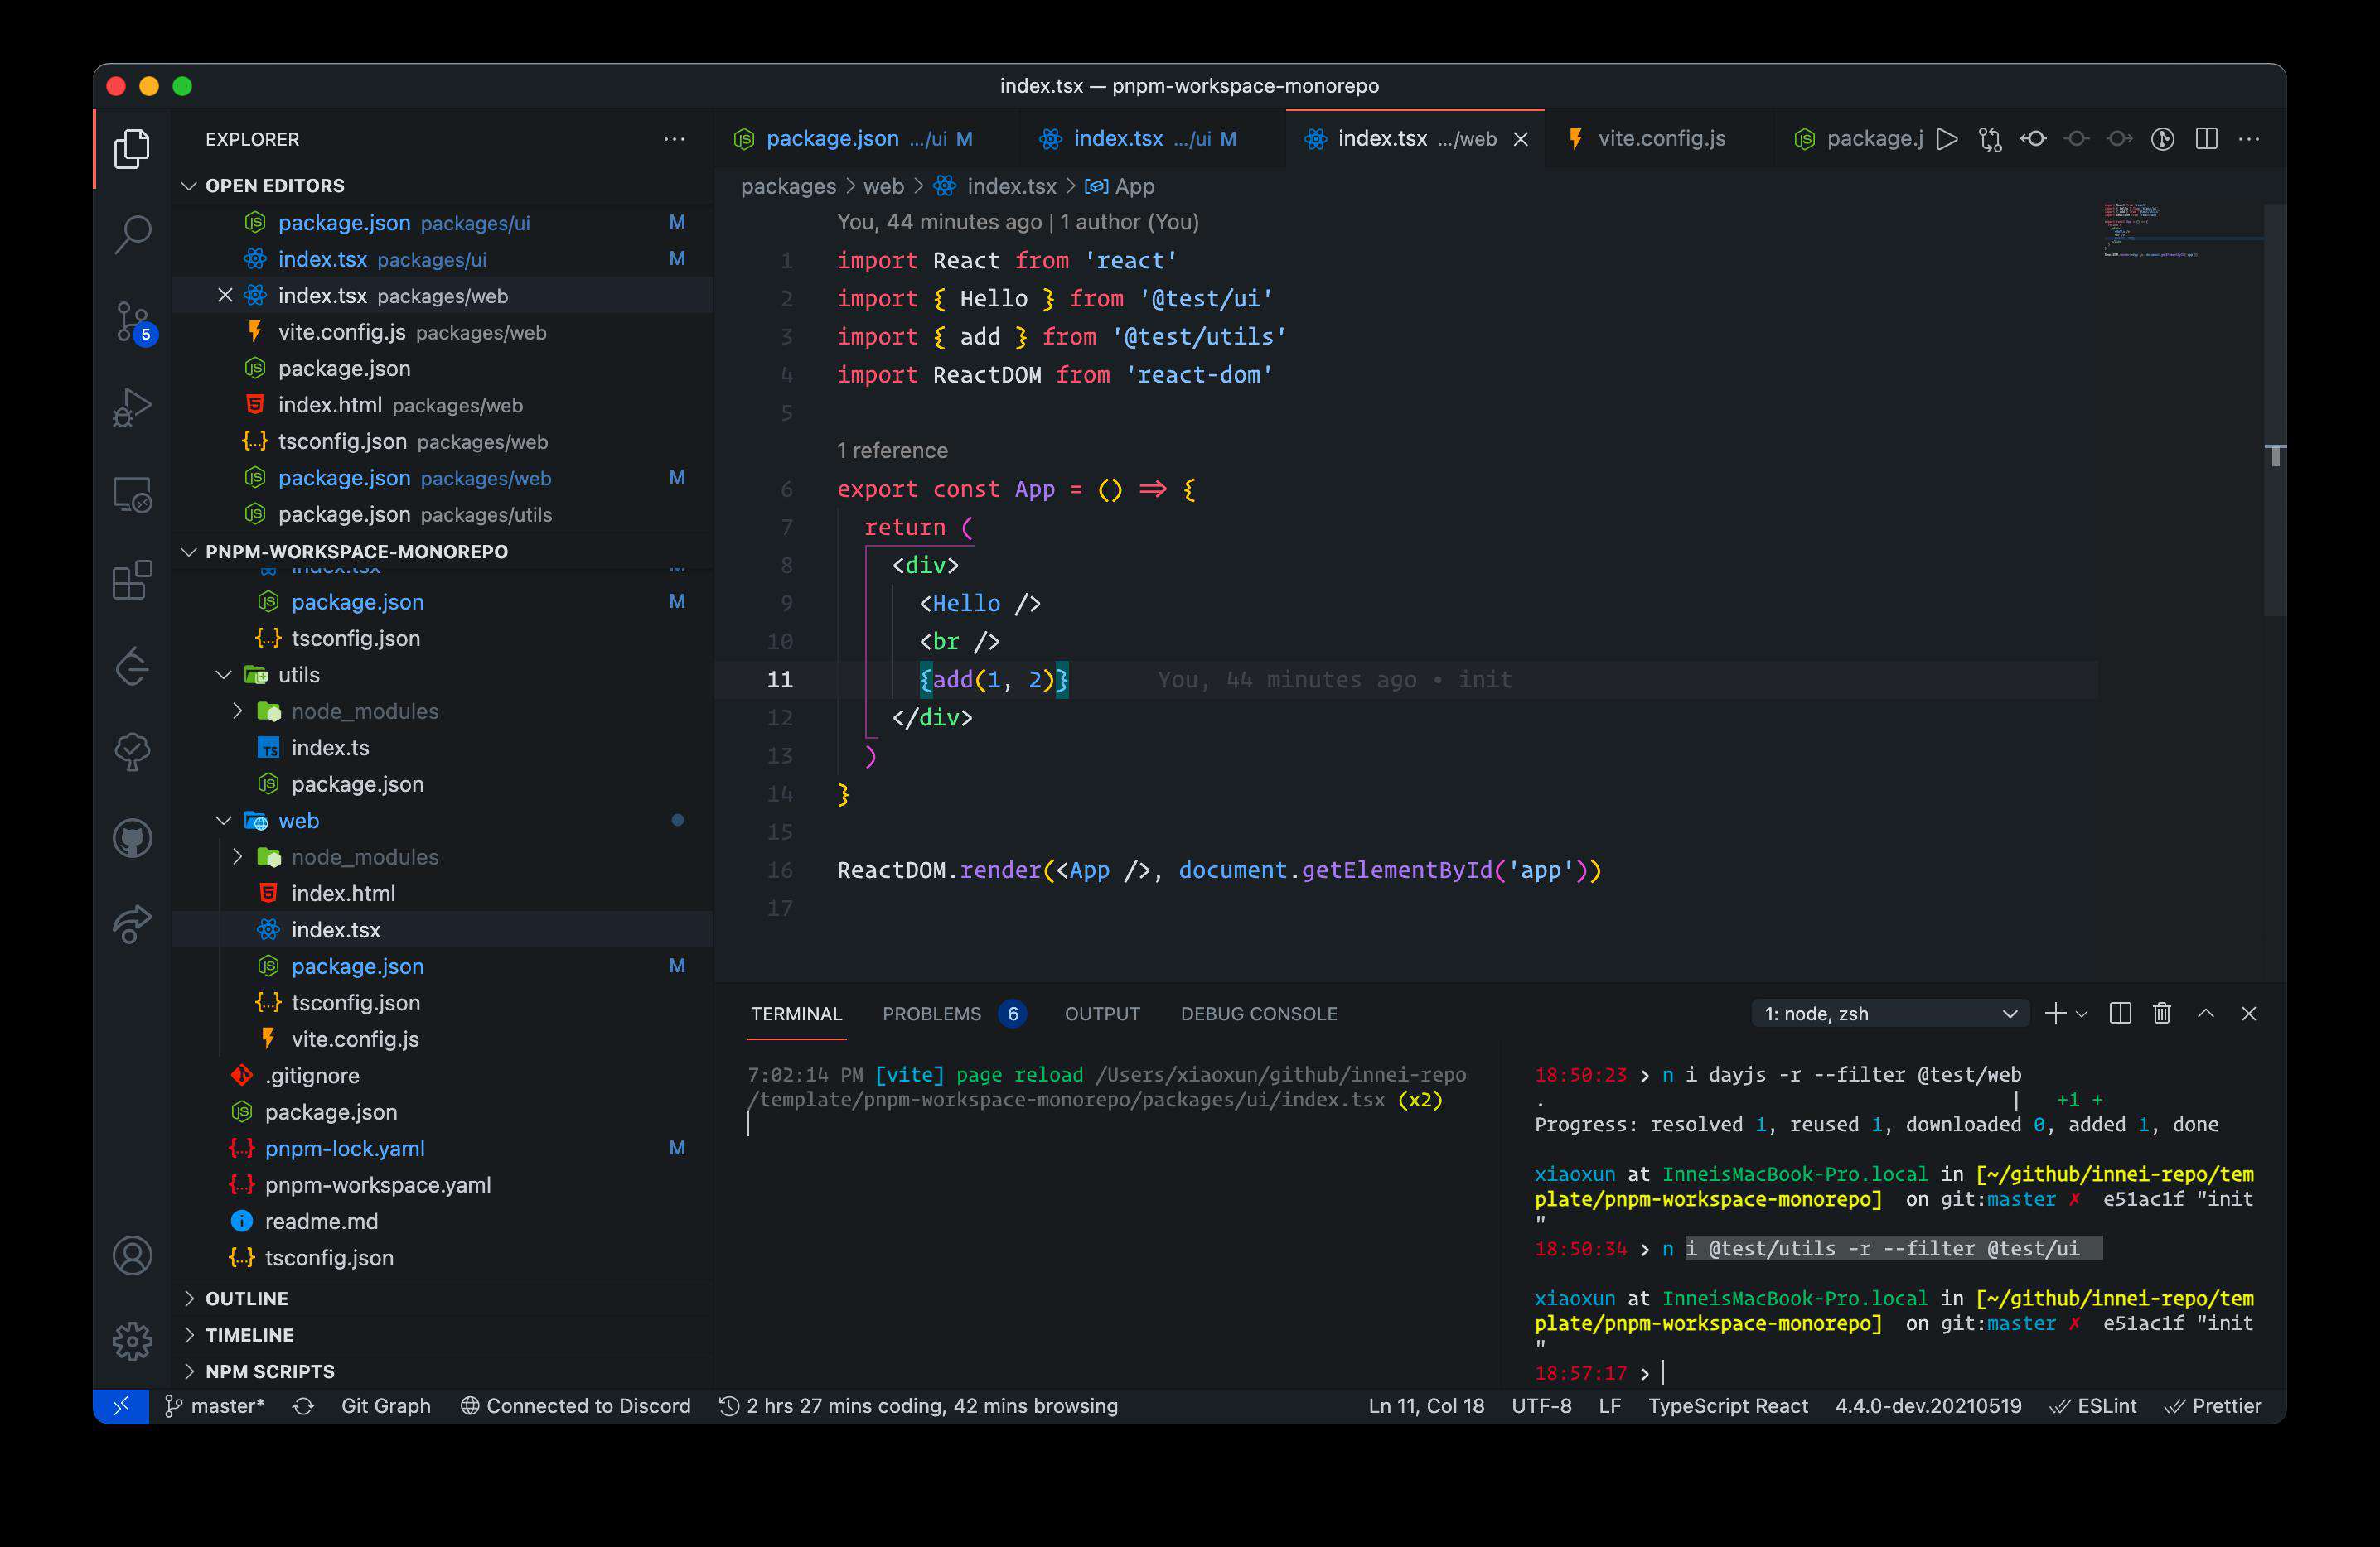Click the synchronize changes icon in status bar

303,1406
